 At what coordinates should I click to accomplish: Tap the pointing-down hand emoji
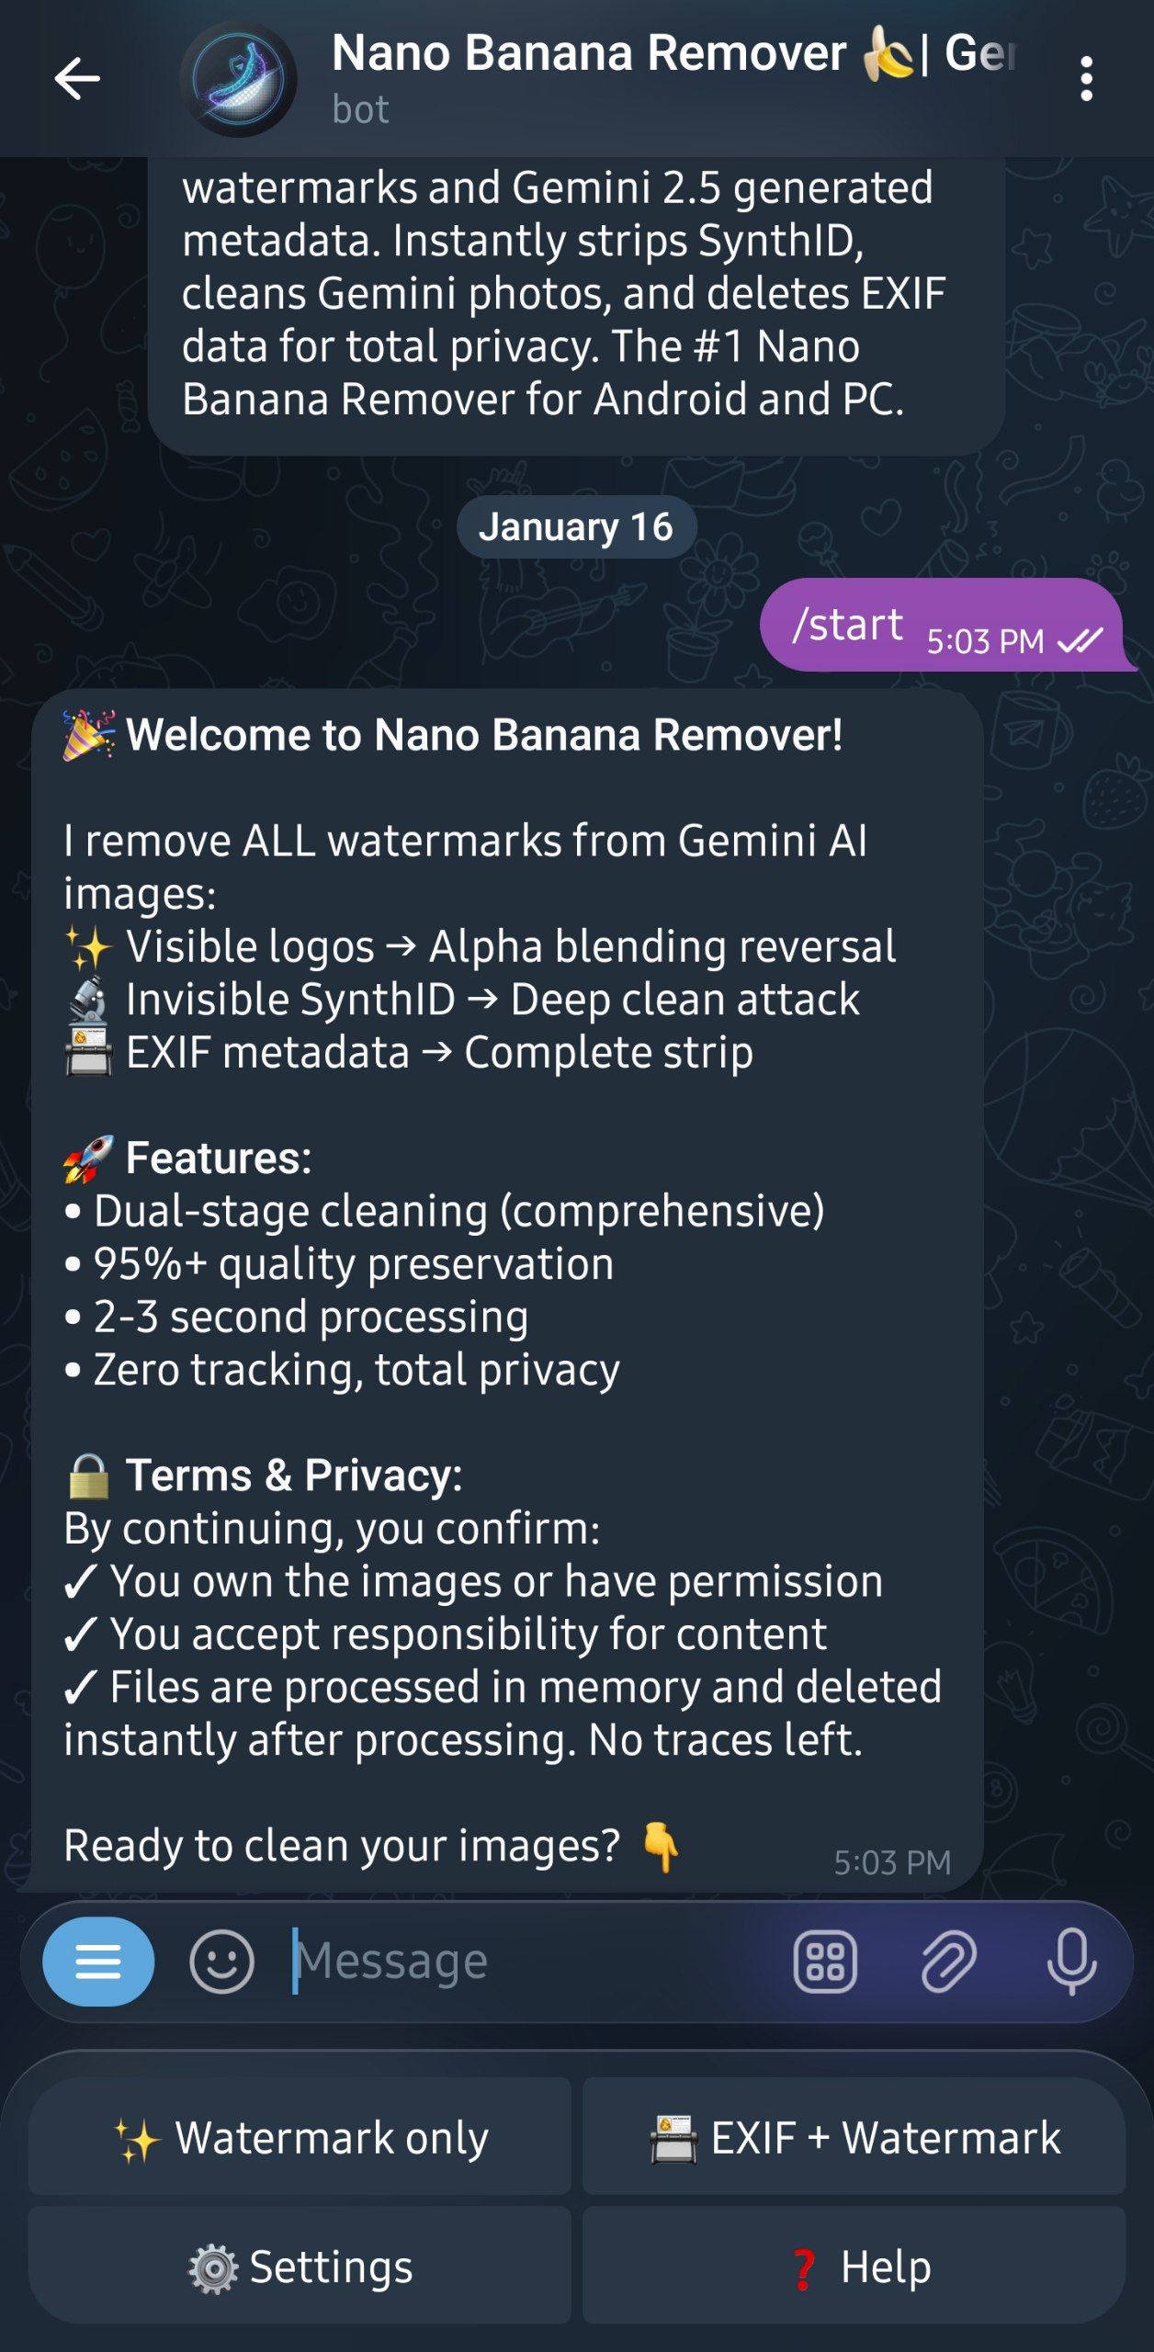coord(661,1846)
